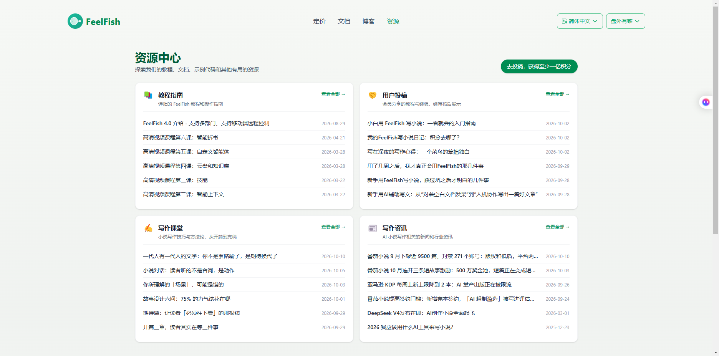Go to the 定价 menu item
This screenshot has width=719, height=356.
[x=319, y=22]
